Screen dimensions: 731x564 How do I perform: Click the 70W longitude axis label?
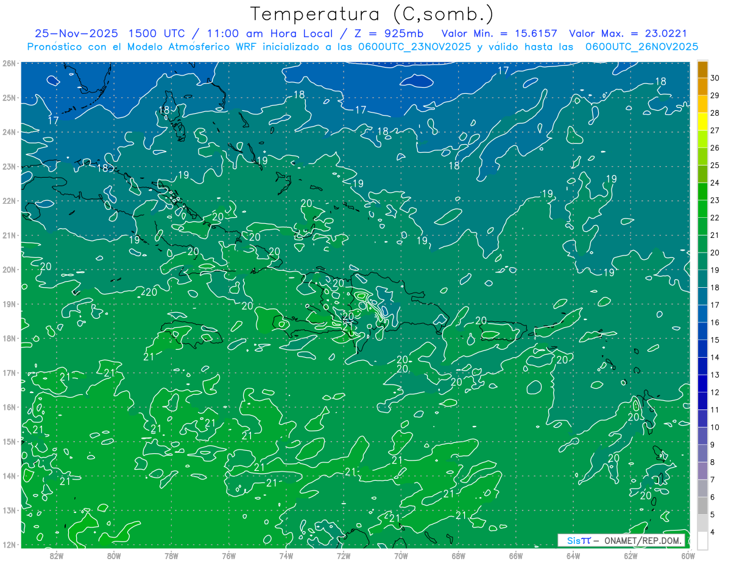pos(401,555)
